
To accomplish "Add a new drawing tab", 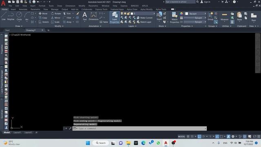I will (49, 30).
